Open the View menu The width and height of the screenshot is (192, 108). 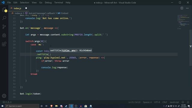34,3
